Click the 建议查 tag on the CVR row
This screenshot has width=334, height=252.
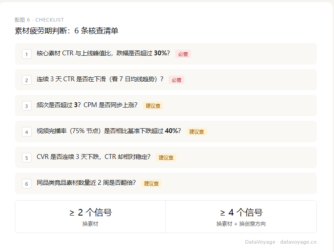tap(166, 158)
